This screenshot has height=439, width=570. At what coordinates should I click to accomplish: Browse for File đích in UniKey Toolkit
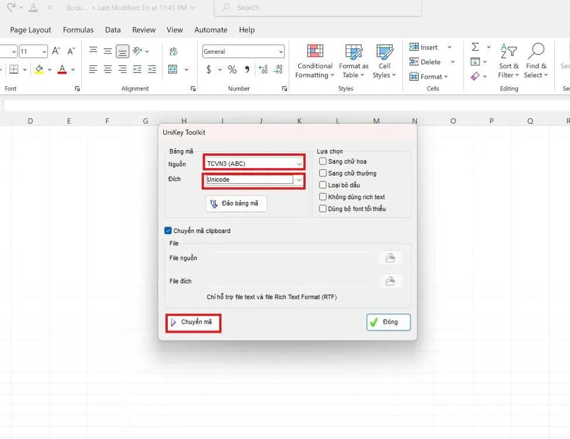click(x=391, y=281)
